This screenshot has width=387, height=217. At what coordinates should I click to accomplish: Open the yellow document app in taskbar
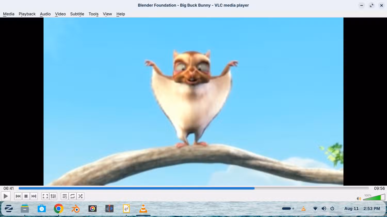coord(126,209)
